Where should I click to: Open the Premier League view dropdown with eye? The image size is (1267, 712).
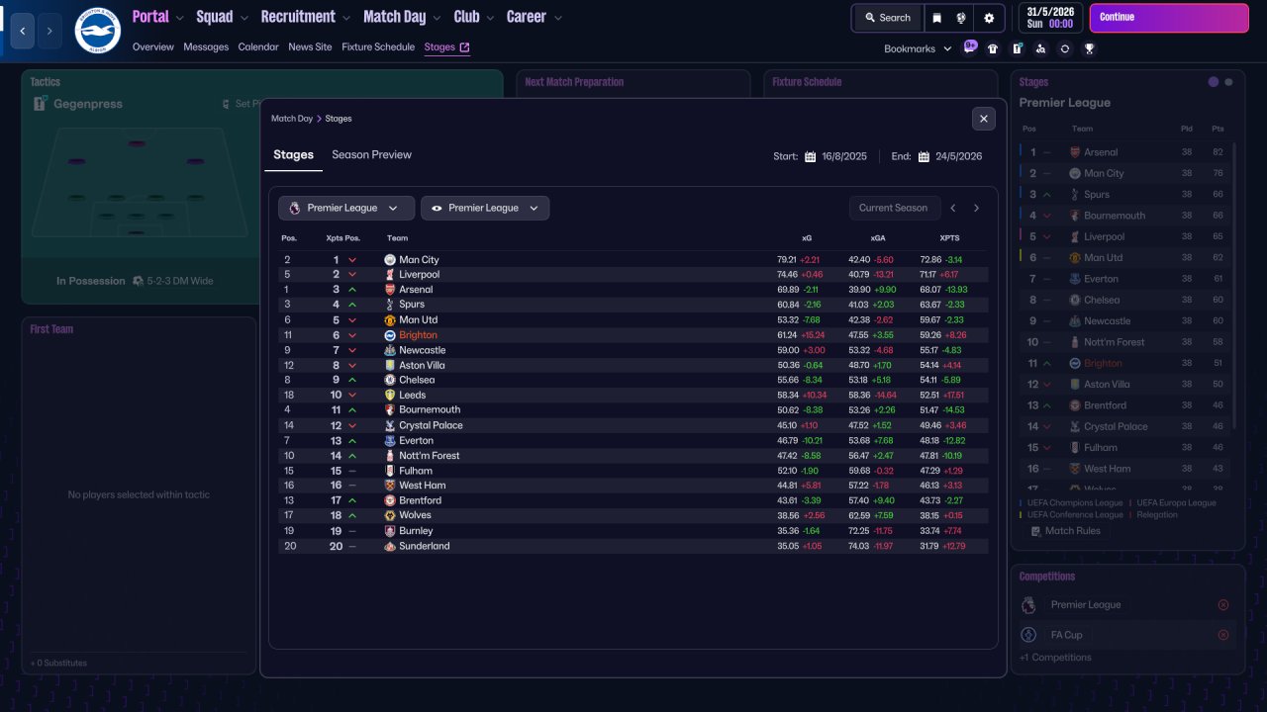pyautogui.click(x=485, y=208)
